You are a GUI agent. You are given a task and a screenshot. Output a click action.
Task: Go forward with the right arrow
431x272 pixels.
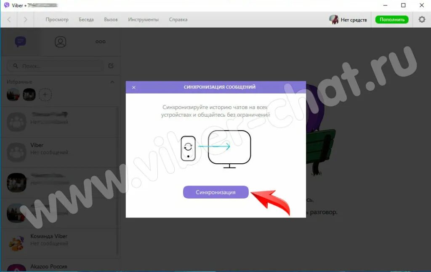(x=25, y=19)
